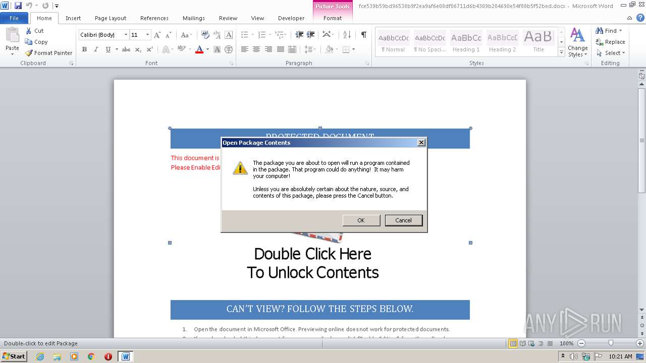Toggle Character Shading

tap(217, 49)
